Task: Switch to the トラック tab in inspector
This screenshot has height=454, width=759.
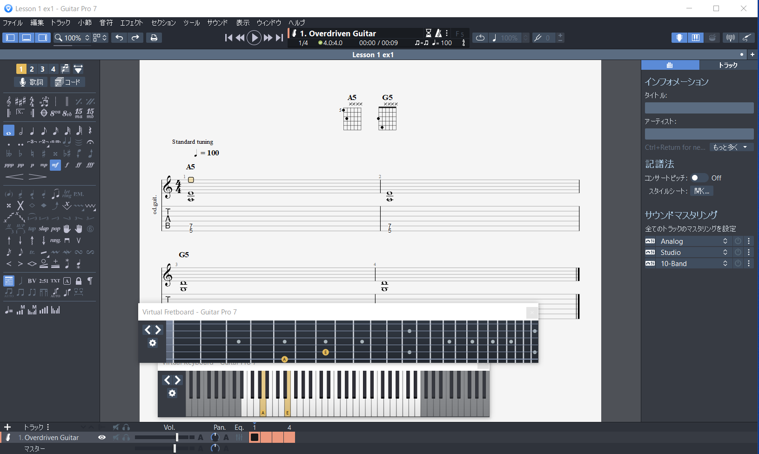Action: (728, 65)
